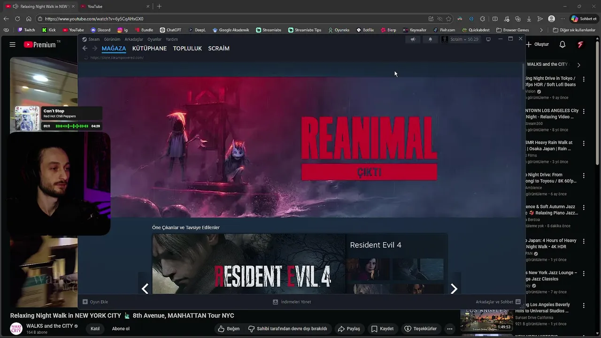This screenshot has width=601, height=338.
Task: Open the KÜTÜPHANE tab in Steam
Action: pyautogui.click(x=149, y=48)
